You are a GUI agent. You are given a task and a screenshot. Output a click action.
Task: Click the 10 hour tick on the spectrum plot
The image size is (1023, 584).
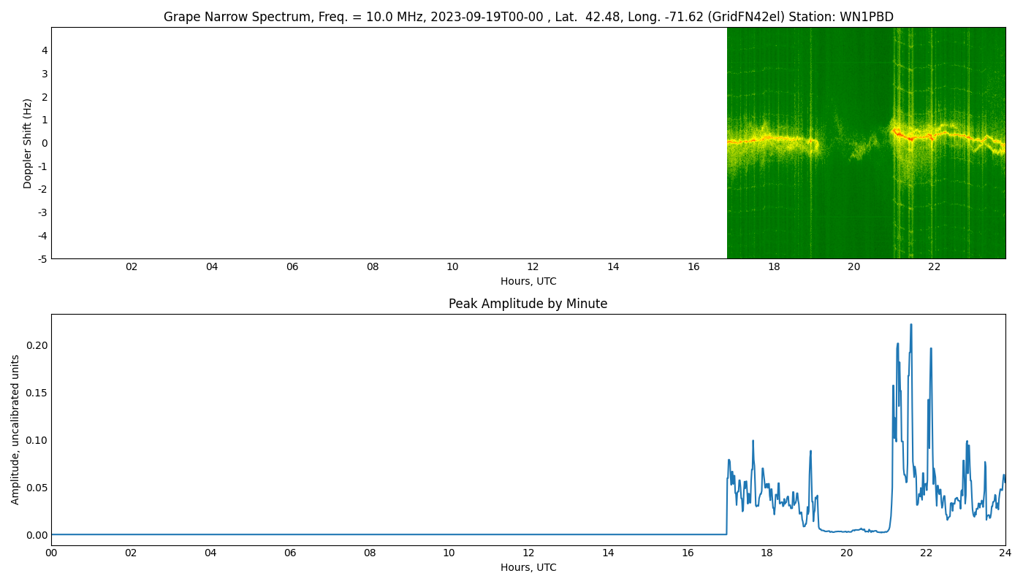(452, 267)
